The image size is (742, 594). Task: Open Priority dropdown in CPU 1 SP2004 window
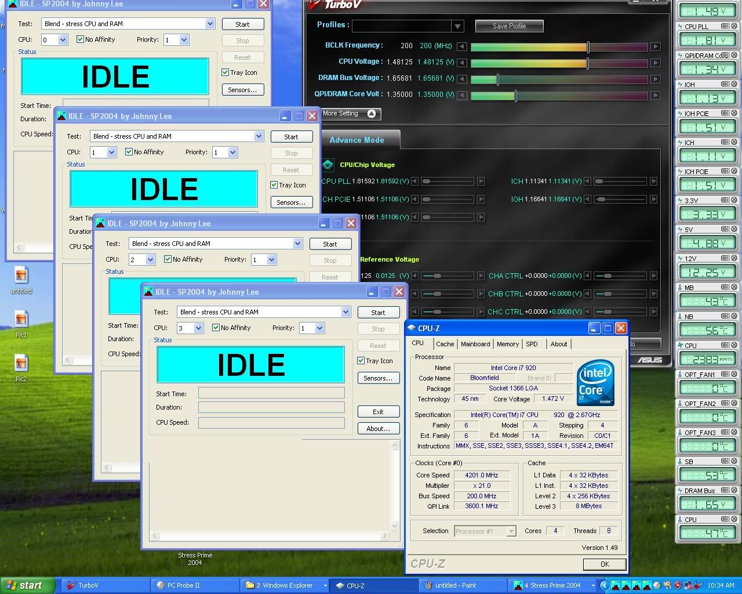pos(232,153)
